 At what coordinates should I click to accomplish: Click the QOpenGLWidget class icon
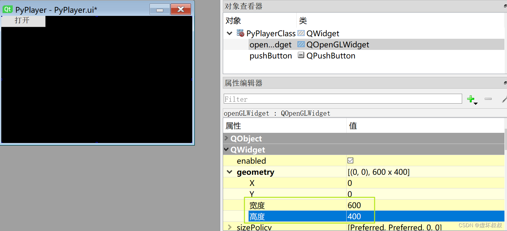(301, 44)
